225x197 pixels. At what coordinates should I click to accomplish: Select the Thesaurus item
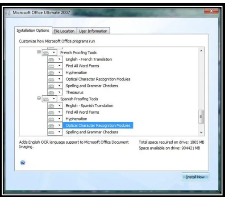click(x=75, y=92)
